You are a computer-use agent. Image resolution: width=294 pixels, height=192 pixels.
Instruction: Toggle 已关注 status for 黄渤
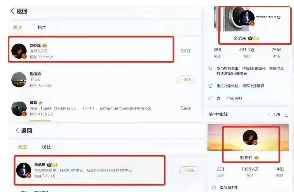point(186,108)
